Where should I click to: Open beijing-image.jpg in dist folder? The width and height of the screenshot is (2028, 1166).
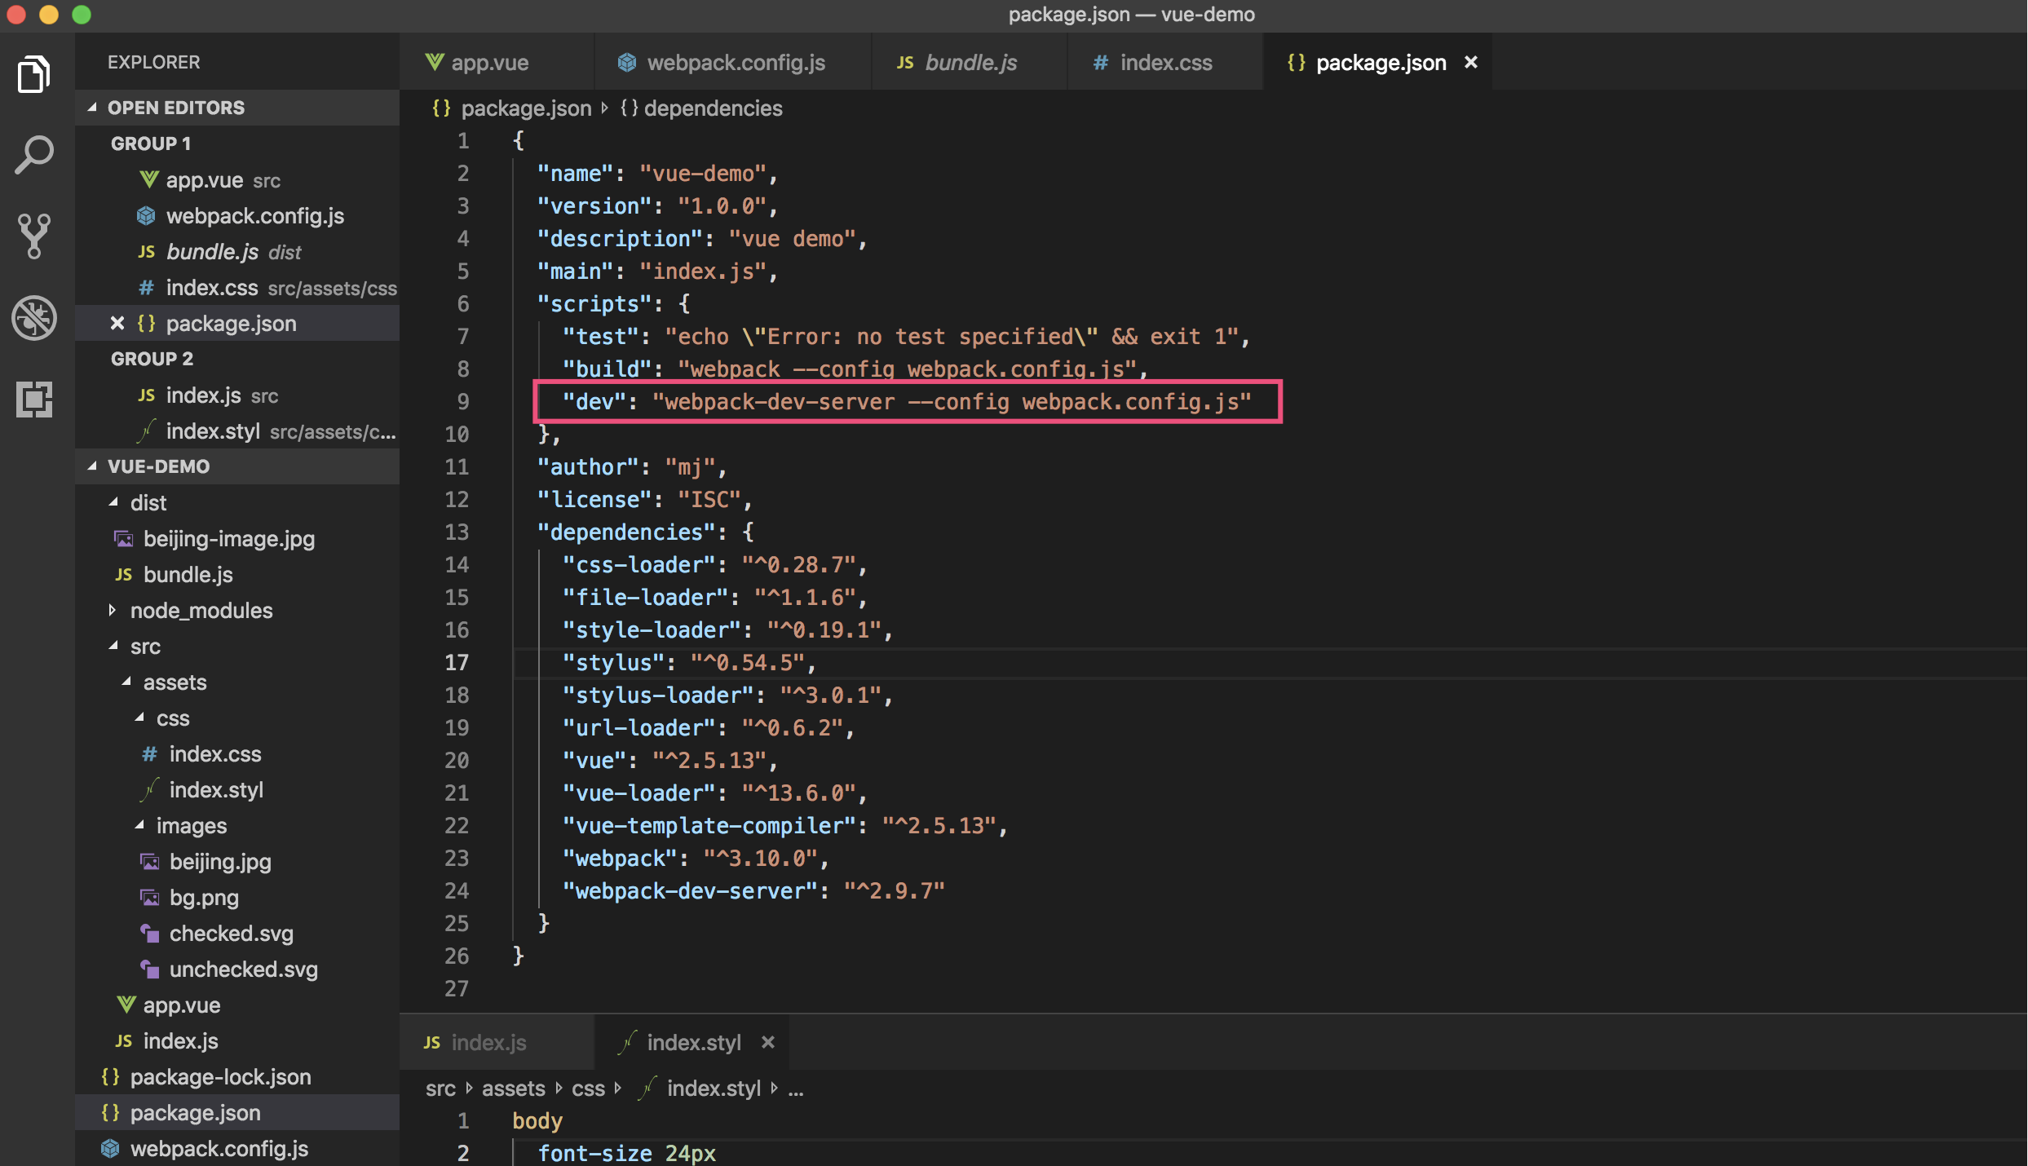tap(237, 538)
